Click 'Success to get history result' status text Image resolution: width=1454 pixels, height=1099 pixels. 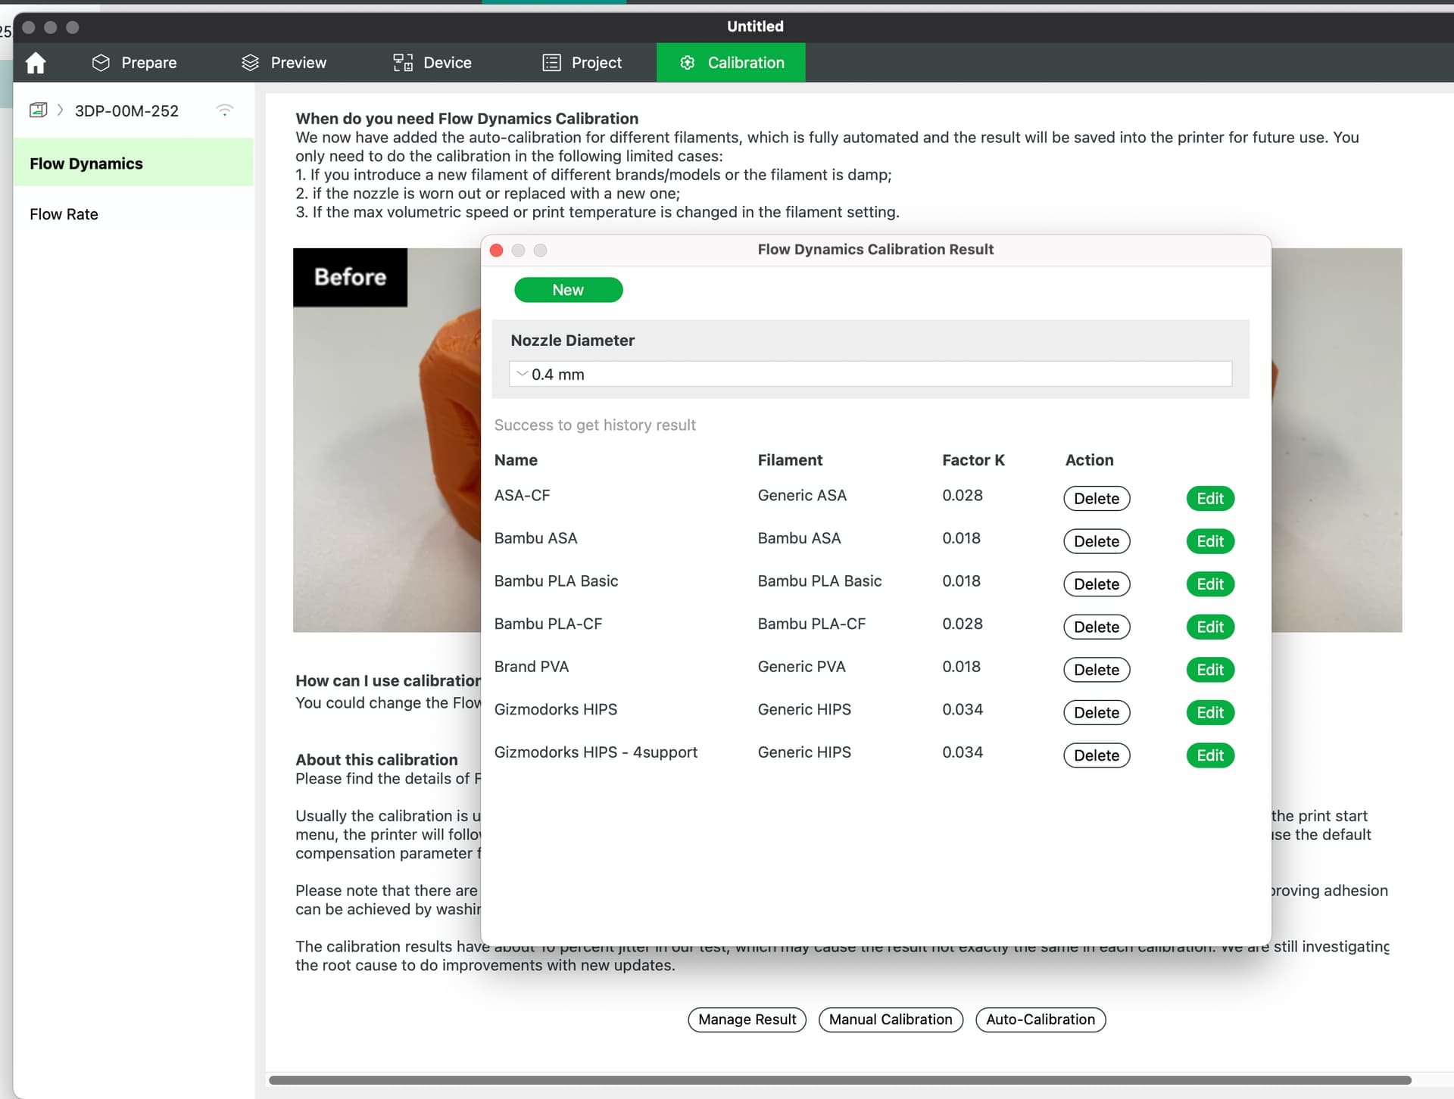(594, 425)
